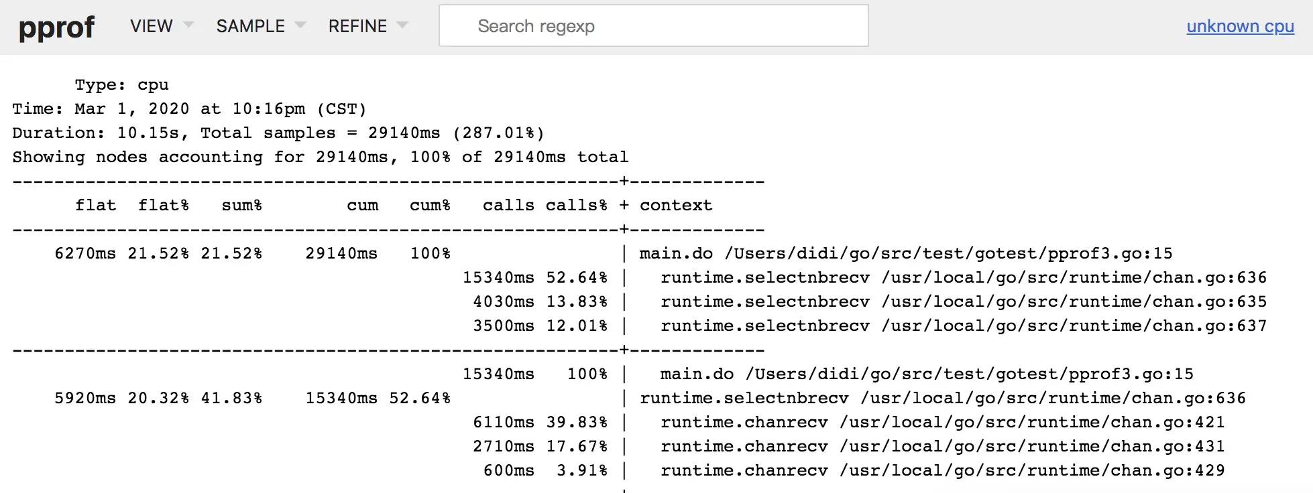Click the Total samples duration line
Screen dimensions: 1313x493
point(278,133)
